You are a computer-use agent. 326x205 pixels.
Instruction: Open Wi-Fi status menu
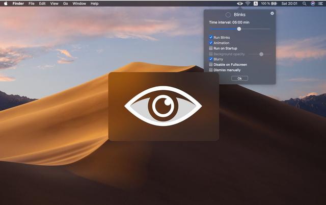click(x=248, y=4)
